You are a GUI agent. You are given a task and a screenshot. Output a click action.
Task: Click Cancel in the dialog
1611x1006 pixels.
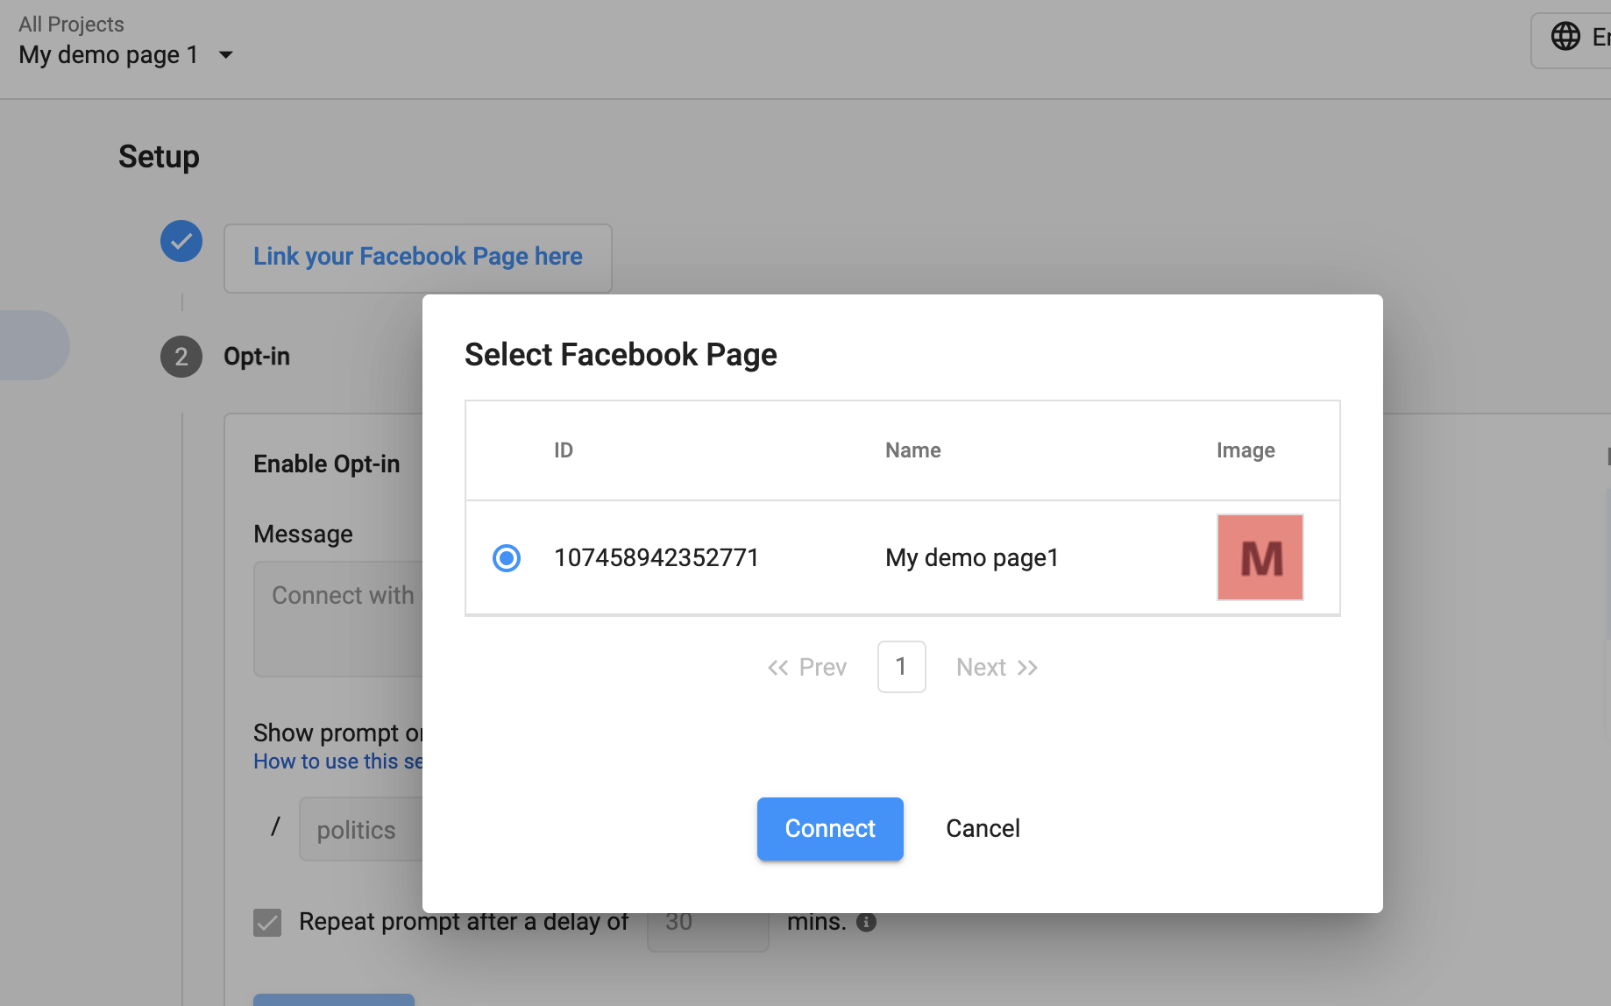point(983,828)
